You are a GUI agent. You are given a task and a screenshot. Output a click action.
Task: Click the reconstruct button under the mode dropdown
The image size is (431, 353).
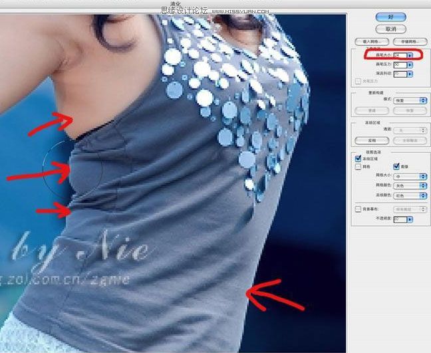(372, 110)
